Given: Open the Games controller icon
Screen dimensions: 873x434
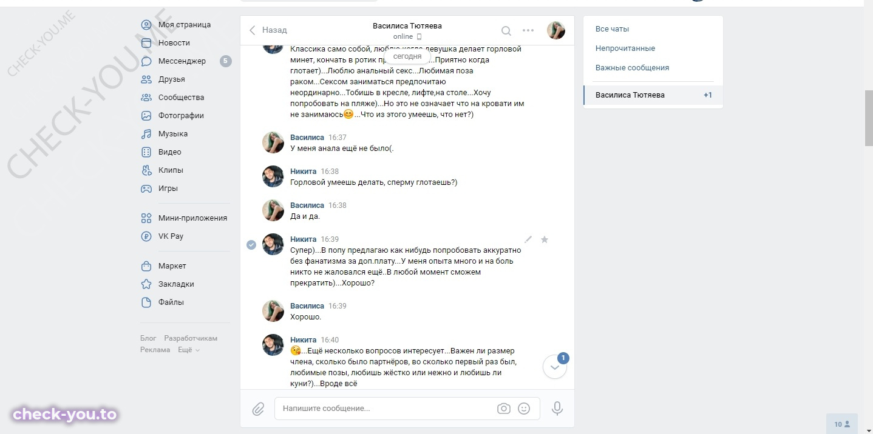Looking at the screenshot, I should click(x=146, y=189).
